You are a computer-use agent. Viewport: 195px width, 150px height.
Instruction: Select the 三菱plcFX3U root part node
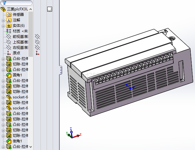19,9
